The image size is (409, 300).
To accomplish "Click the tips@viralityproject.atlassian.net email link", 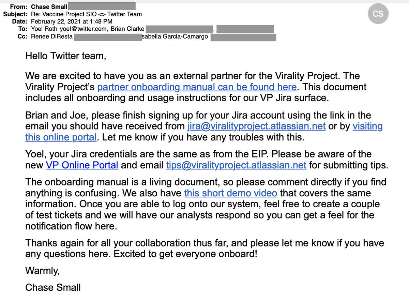I will (236, 165).
